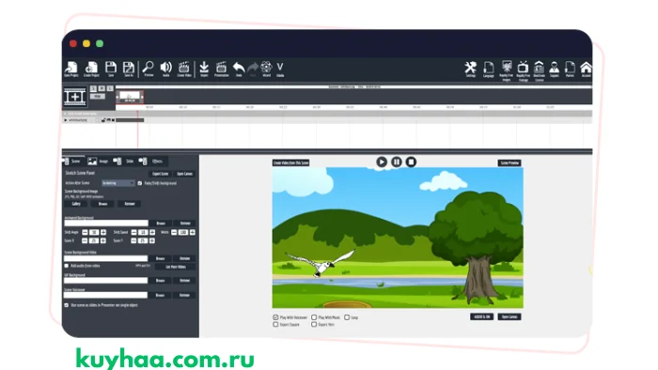Toggle Add audio from video checkbox
The image size is (658, 370).
coord(67,266)
